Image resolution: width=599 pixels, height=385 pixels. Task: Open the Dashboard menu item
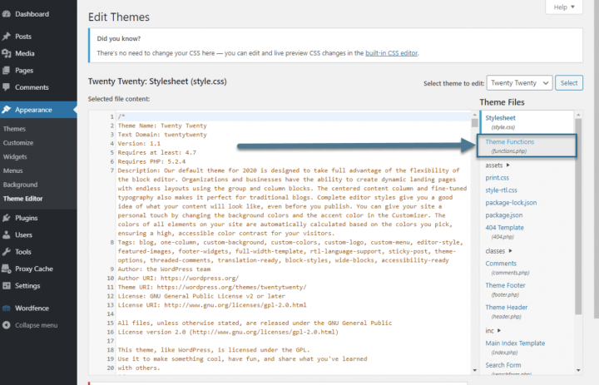32,14
